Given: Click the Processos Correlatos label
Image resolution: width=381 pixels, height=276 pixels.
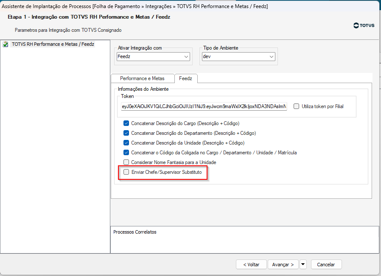Looking at the screenshot, I should click(135, 232).
